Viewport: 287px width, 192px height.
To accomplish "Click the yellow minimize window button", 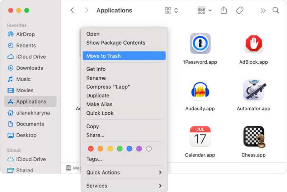I will [19, 10].
